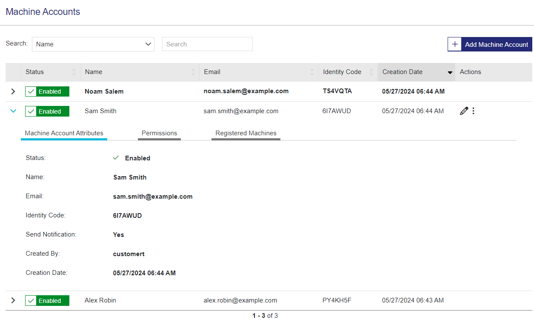Click the Status column sort arrows
This screenshot has width=534, height=328.
(74, 72)
